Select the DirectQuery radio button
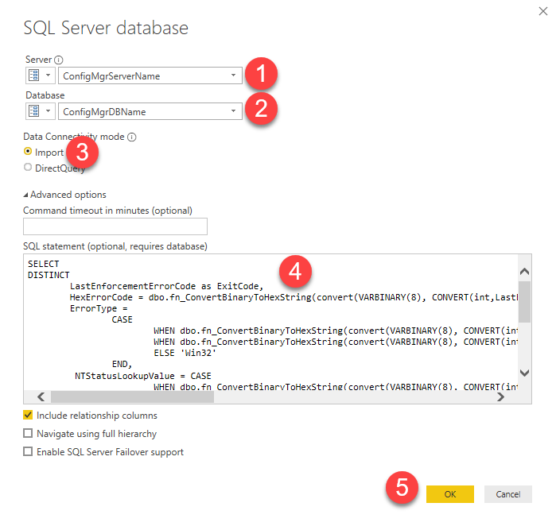This screenshot has height=526, width=556. click(28, 167)
